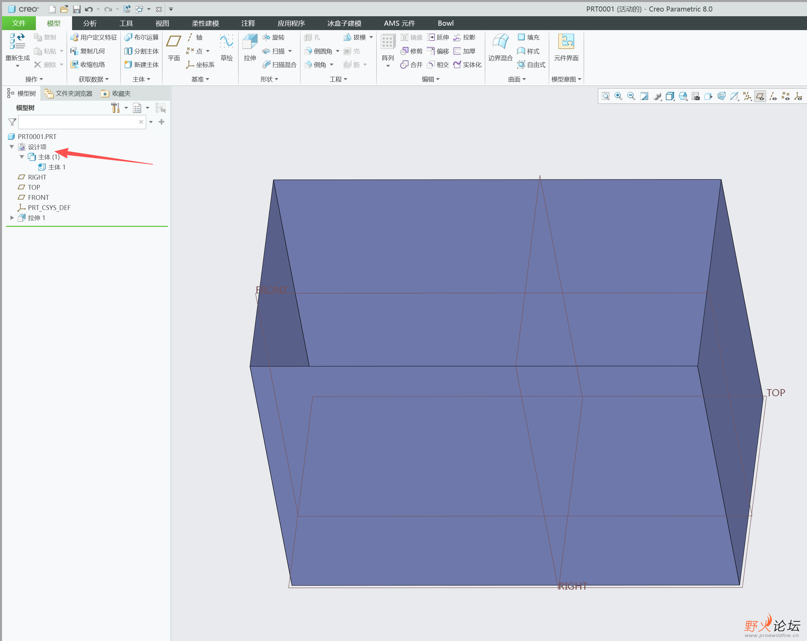Screen dimensions: 807x641
Task: Expand the 拉伸 1 feature node
Action: click(x=12, y=218)
